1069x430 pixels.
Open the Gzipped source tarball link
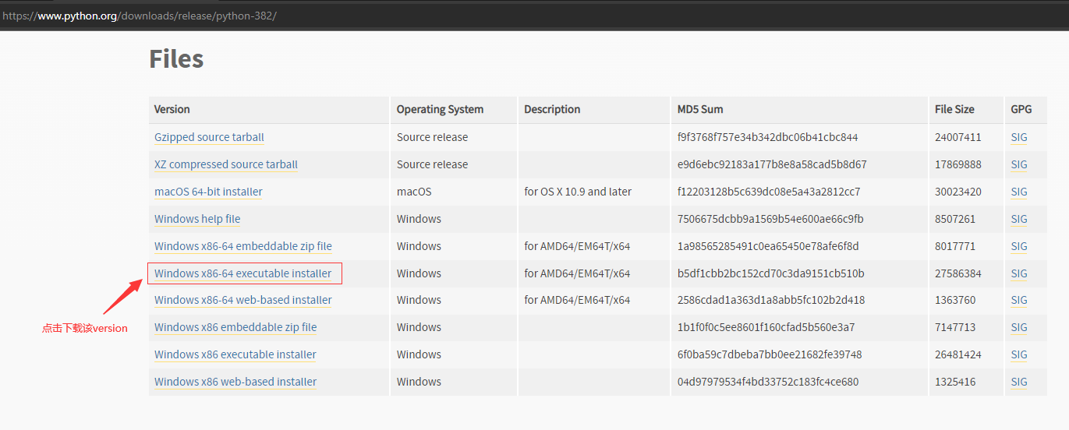pyautogui.click(x=209, y=137)
